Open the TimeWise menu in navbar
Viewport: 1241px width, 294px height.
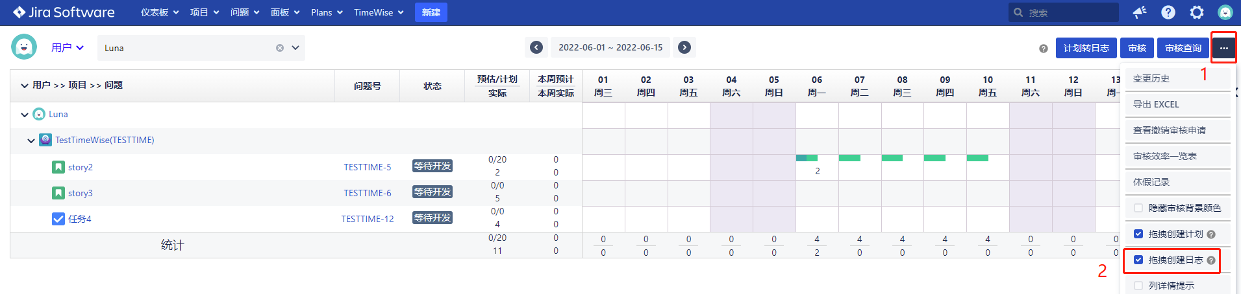click(379, 12)
